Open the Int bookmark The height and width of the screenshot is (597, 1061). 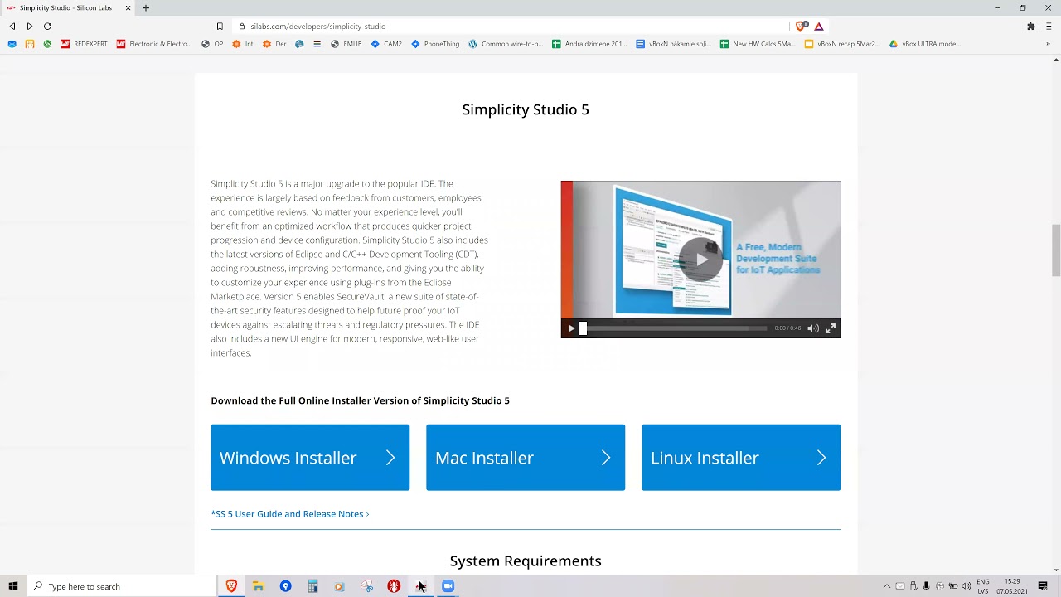click(x=243, y=44)
